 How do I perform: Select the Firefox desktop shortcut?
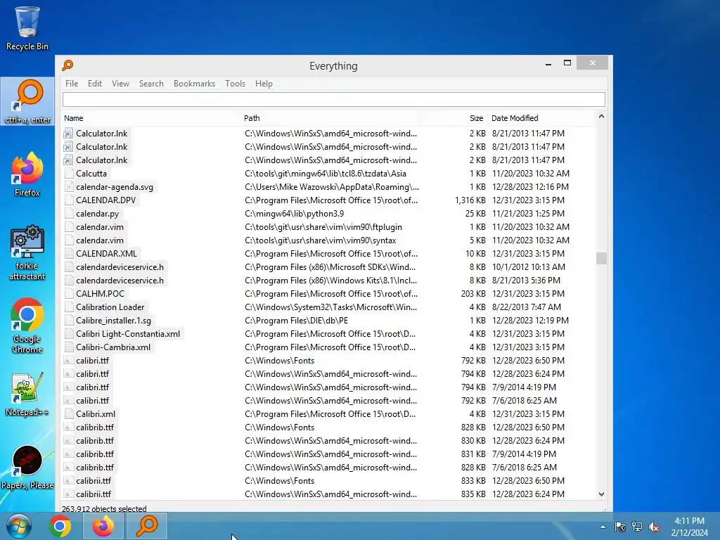pos(27,174)
